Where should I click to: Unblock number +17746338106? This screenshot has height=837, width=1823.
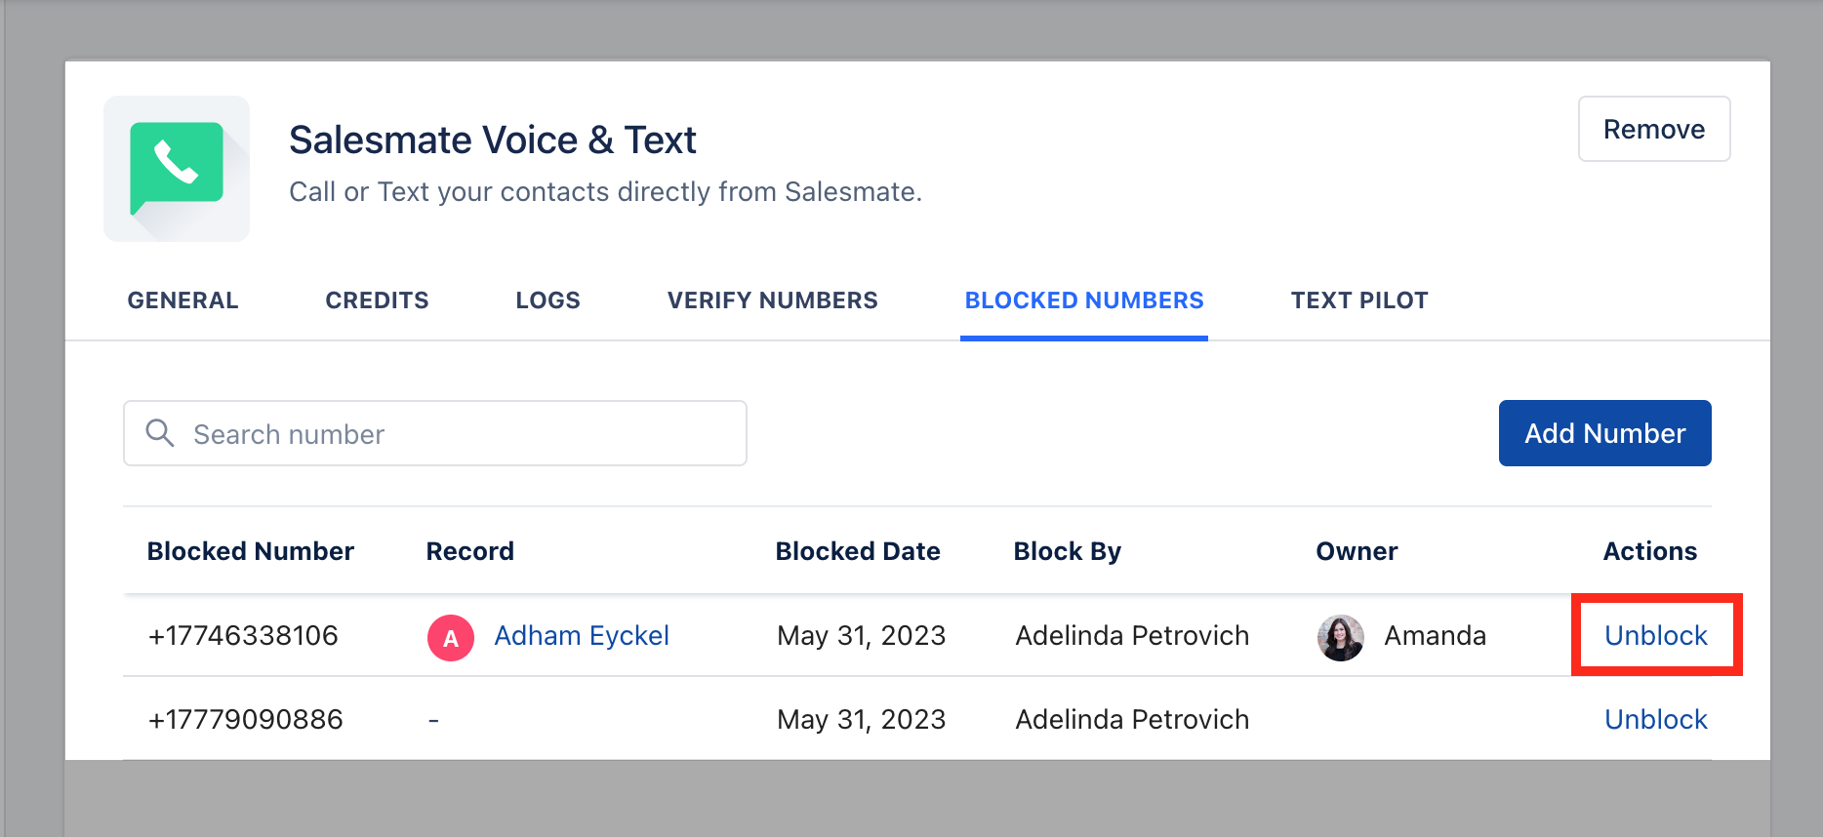1656,636
